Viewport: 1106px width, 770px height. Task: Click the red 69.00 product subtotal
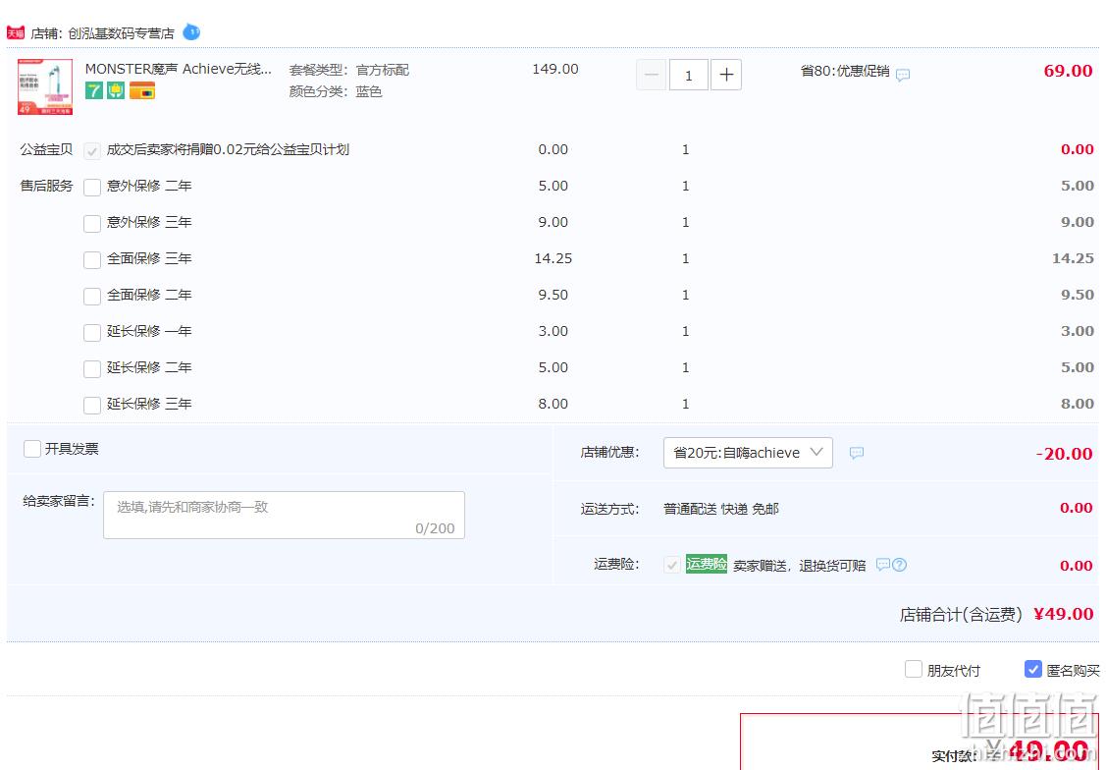pos(1068,71)
